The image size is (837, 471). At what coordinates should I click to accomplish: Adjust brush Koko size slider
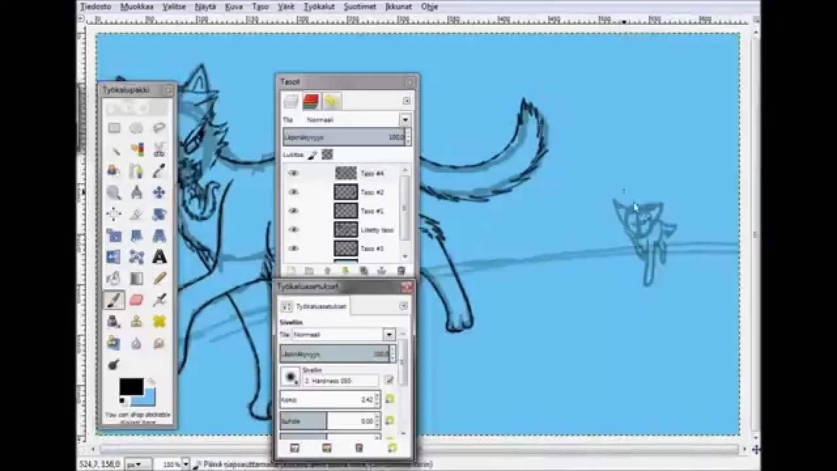[330, 399]
